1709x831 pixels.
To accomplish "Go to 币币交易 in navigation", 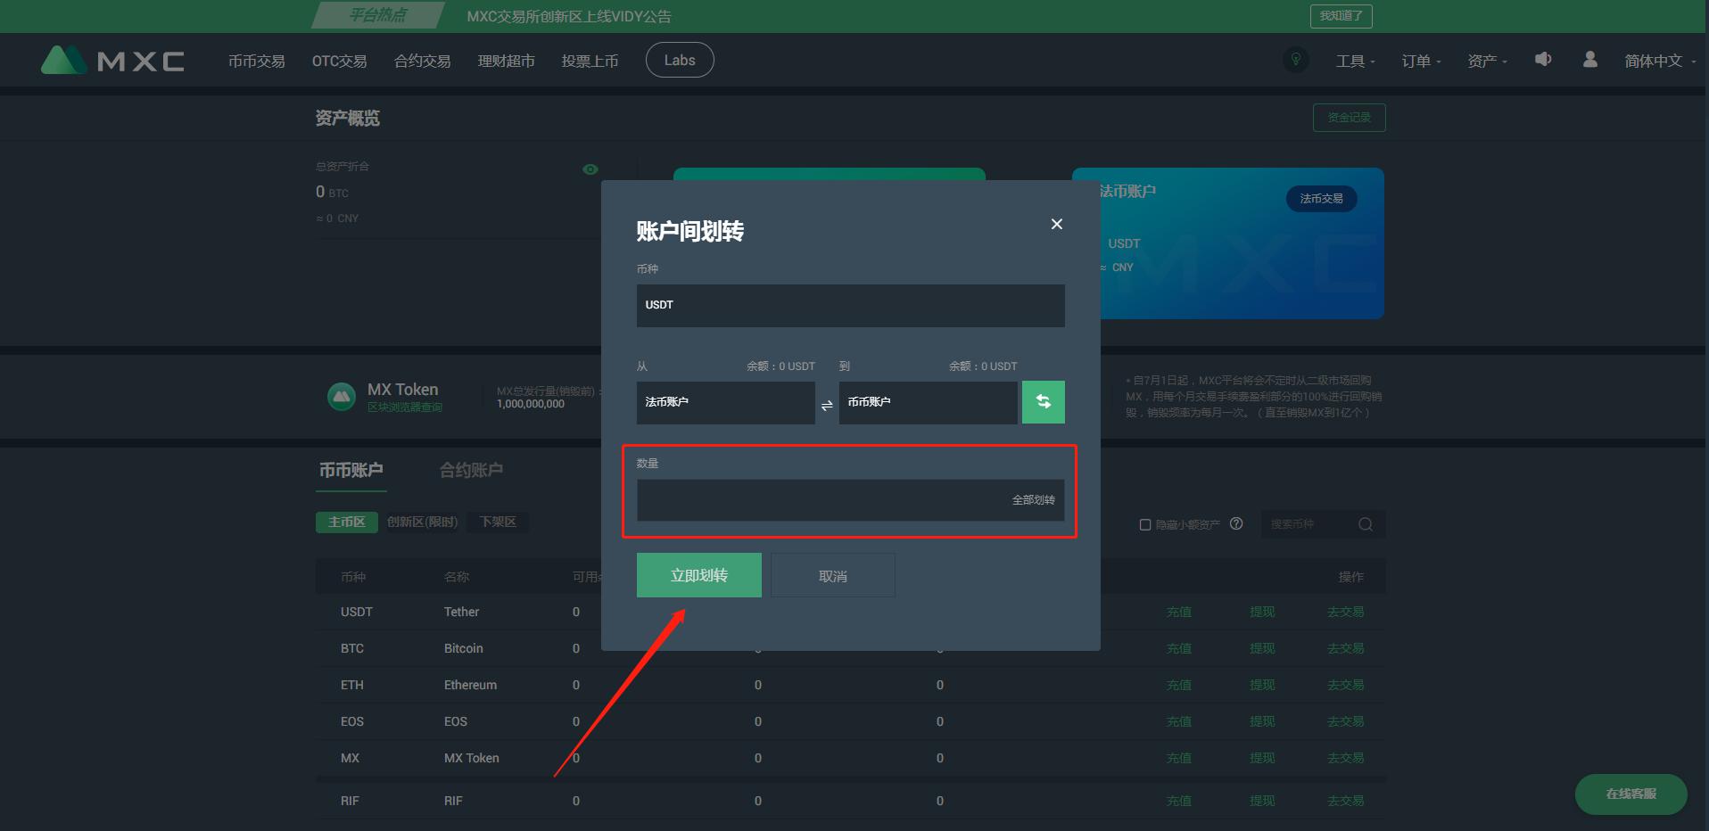I will pyautogui.click(x=257, y=61).
